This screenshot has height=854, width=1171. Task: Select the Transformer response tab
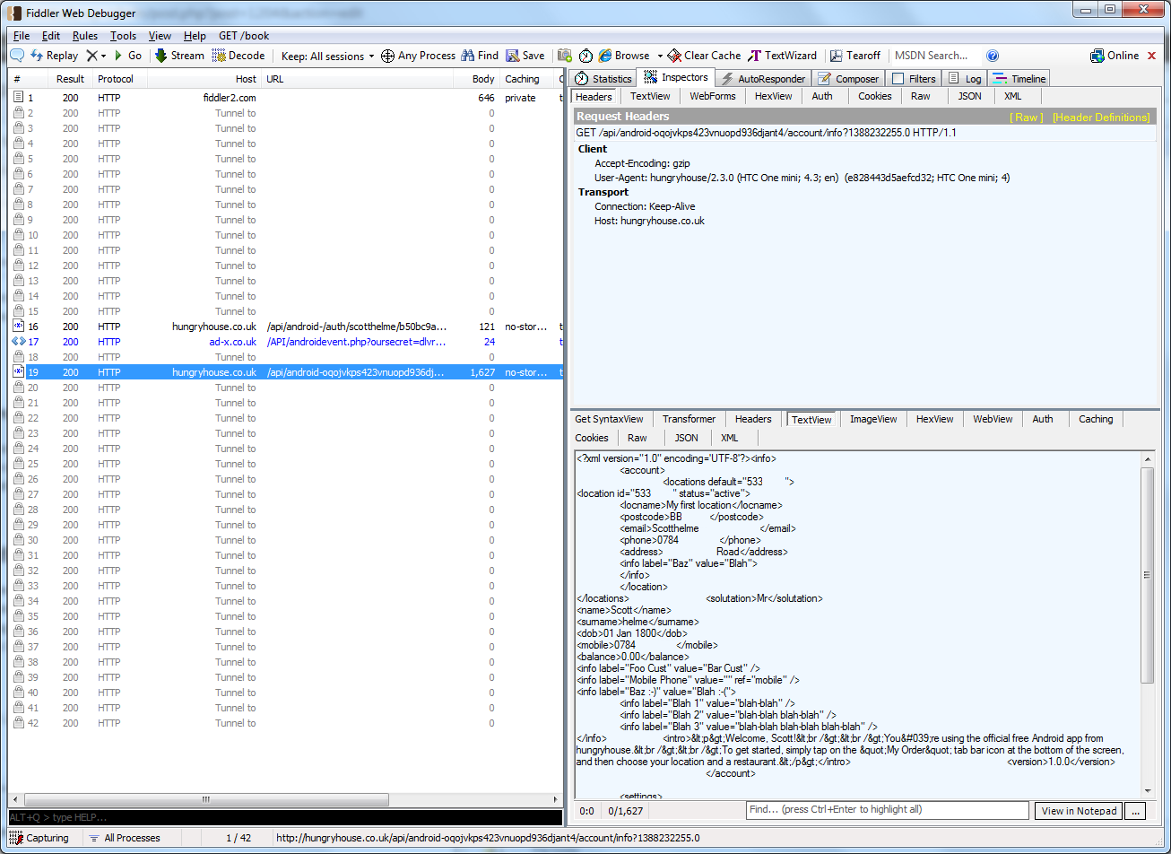(x=689, y=419)
